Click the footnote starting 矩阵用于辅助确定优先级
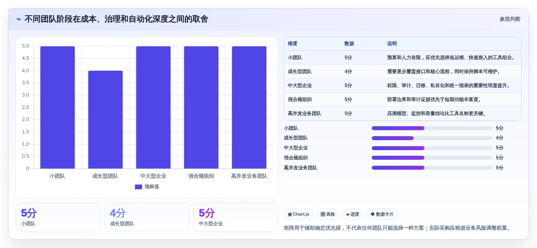Viewport: 537px width, 248px height. click(398, 228)
